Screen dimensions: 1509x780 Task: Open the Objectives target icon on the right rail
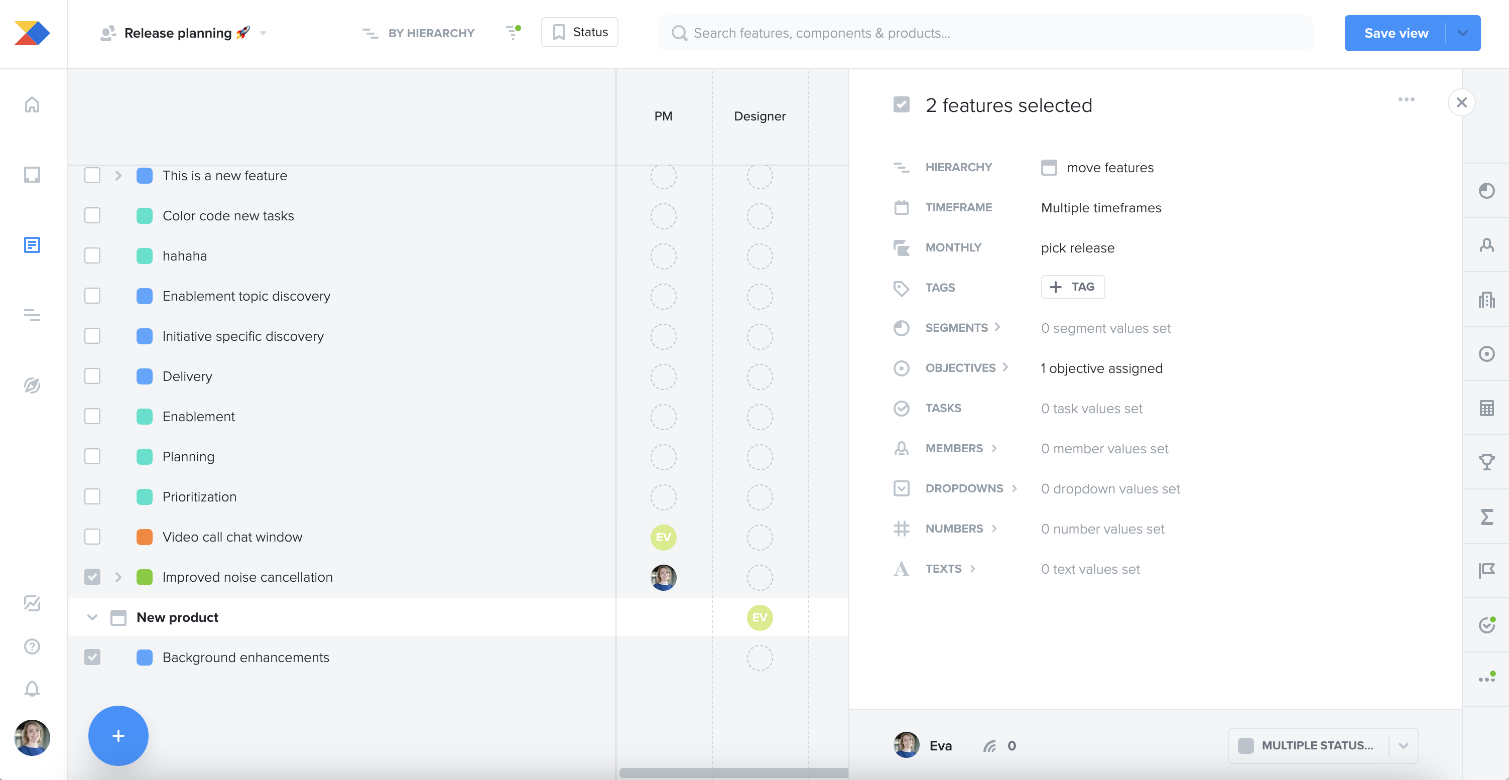1487,354
